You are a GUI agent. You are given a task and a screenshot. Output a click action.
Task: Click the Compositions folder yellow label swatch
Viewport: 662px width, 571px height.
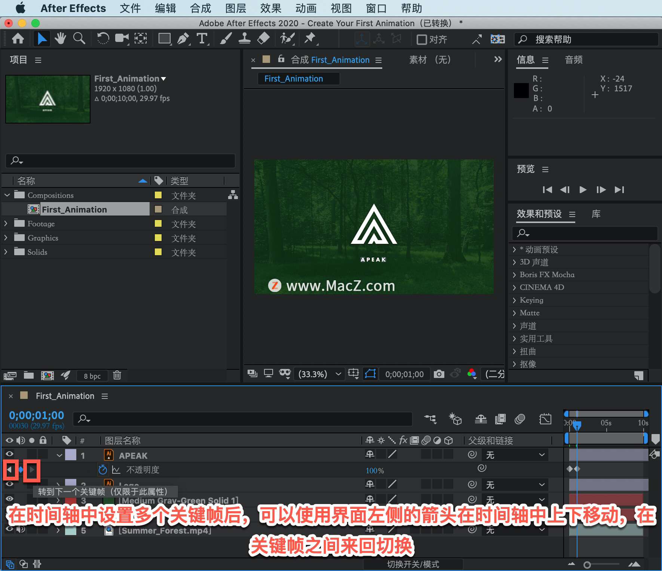(158, 195)
